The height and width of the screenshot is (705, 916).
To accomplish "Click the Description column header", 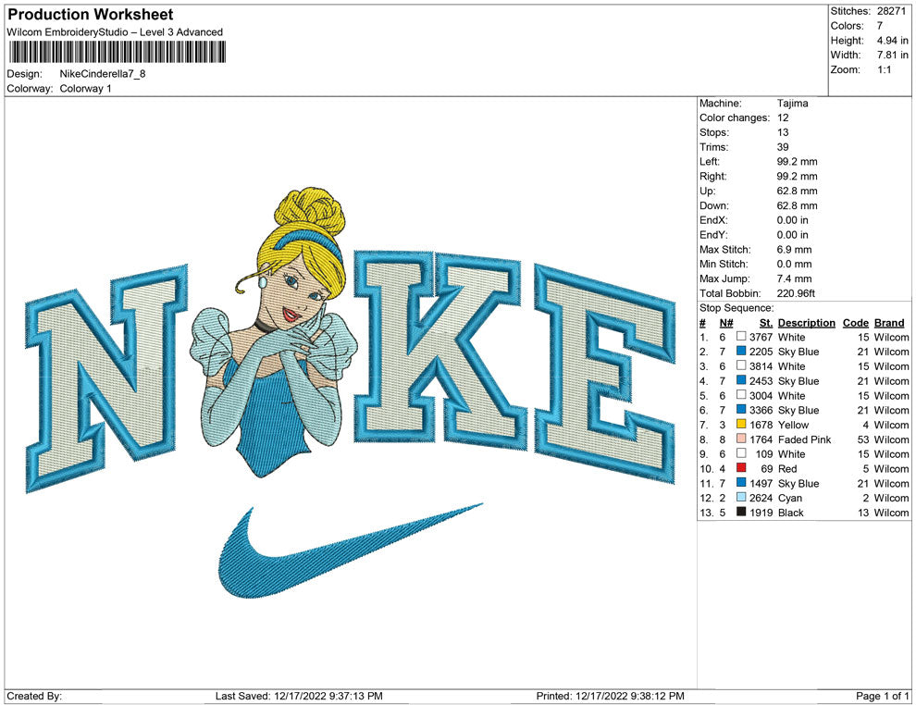I will point(806,323).
